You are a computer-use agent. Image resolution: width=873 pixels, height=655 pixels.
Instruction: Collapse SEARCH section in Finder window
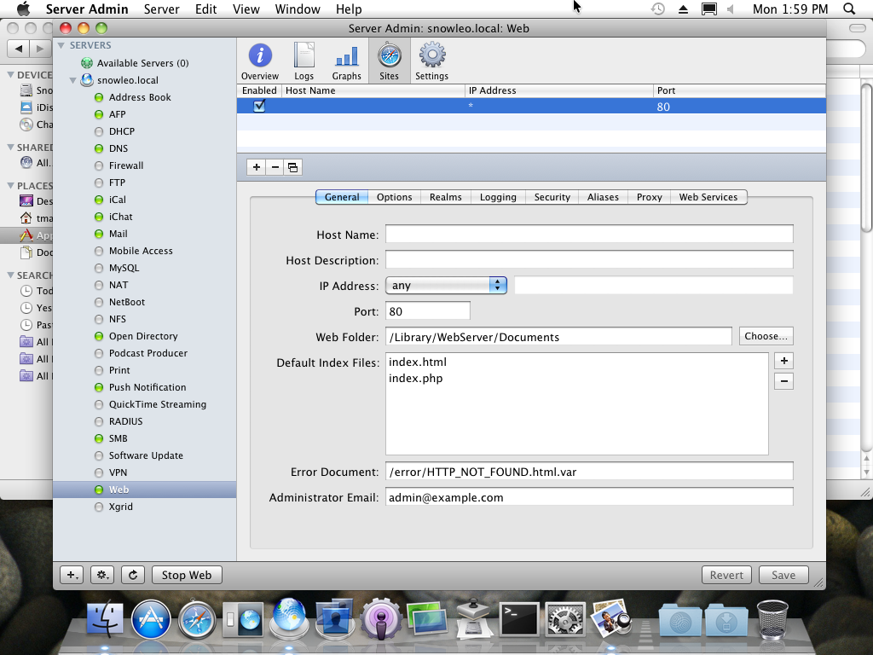point(10,275)
